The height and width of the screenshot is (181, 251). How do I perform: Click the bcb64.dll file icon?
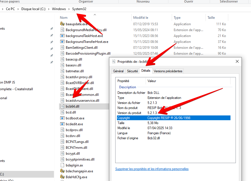click(62, 106)
